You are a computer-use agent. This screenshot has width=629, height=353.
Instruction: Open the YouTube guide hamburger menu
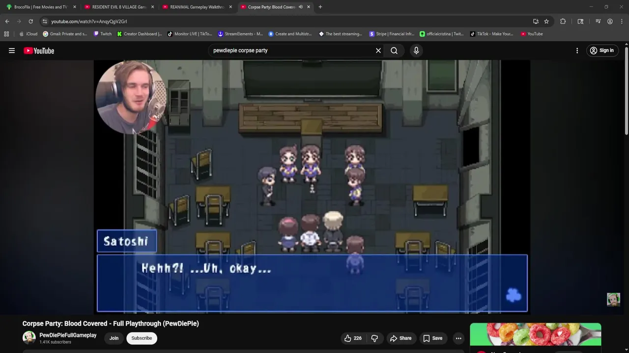pos(12,50)
